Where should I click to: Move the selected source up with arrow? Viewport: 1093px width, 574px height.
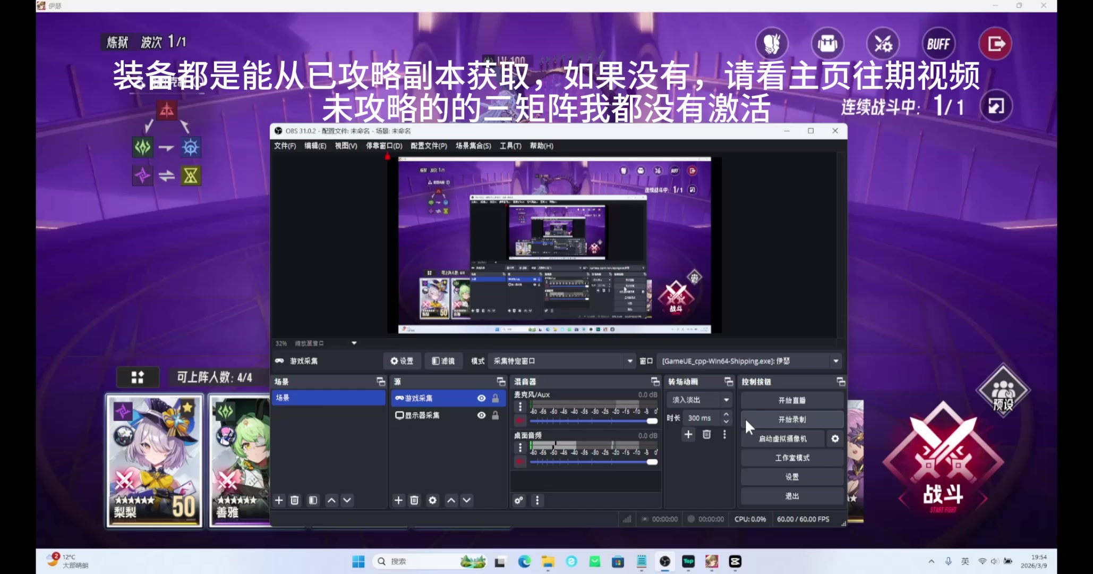(x=451, y=500)
